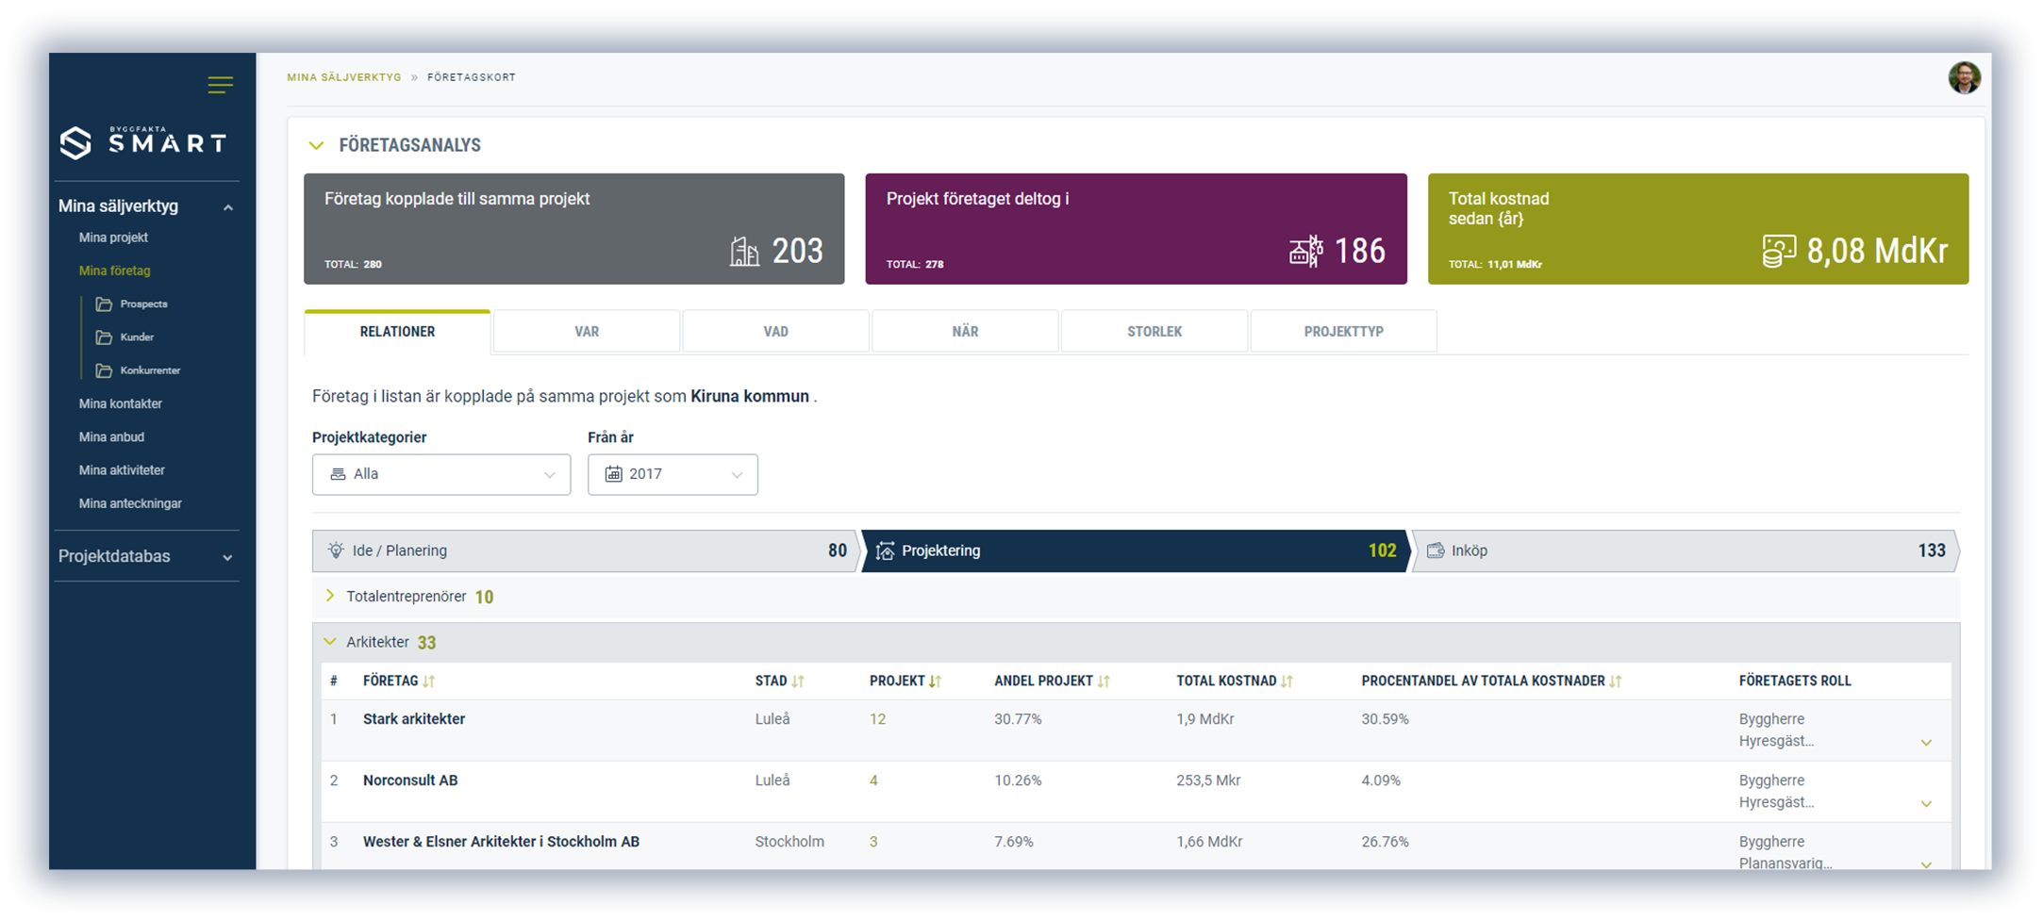2043x920 pixels.
Task: Open Projektkategorier dropdown showing Alla
Action: (441, 474)
